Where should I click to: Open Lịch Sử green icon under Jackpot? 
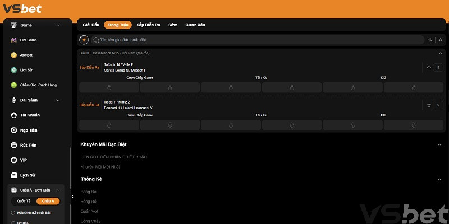tap(13, 70)
